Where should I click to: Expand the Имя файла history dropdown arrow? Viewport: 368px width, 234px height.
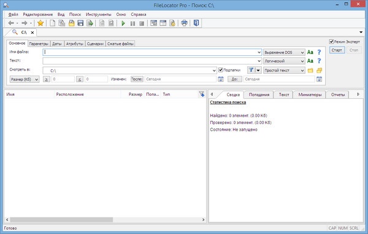pos(259,52)
